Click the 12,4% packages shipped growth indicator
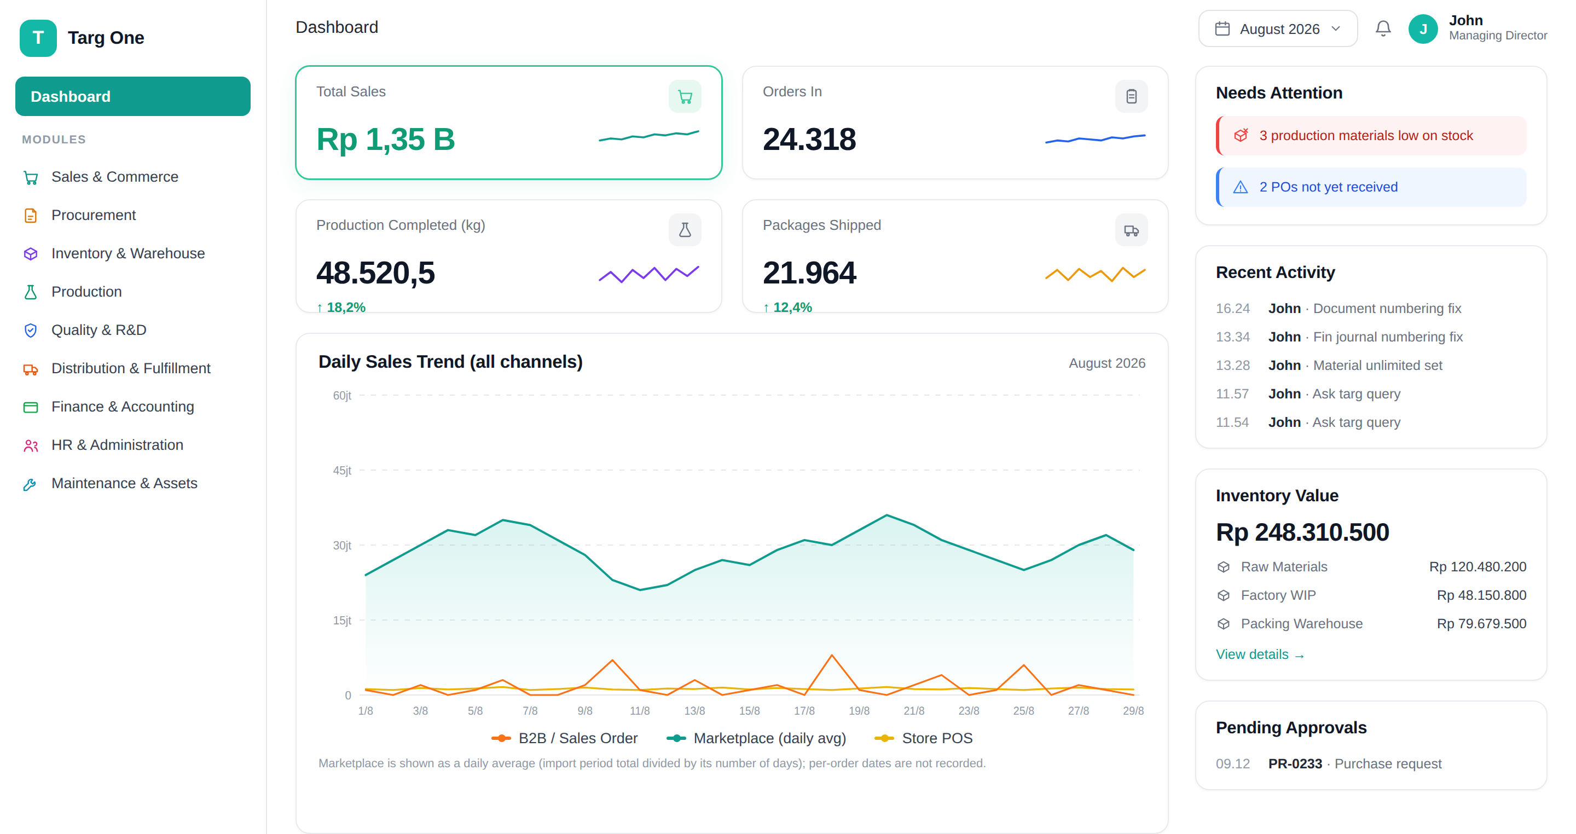The height and width of the screenshot is (834, 1576). [x=787, y=307]
